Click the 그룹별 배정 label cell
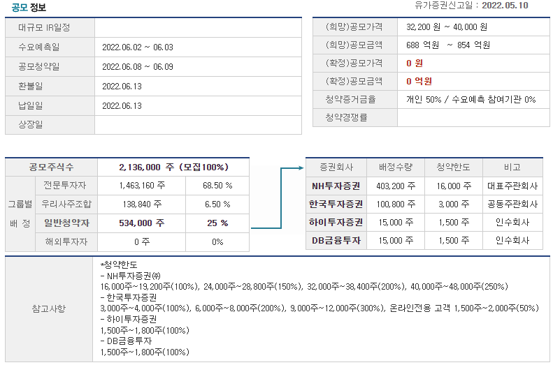Viewport: 553px width, 365px height. (20, 214)
